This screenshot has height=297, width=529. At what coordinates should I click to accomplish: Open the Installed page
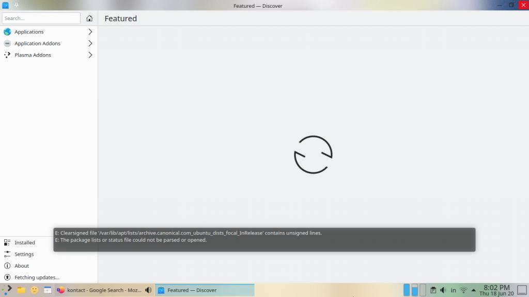coord(24,242)
